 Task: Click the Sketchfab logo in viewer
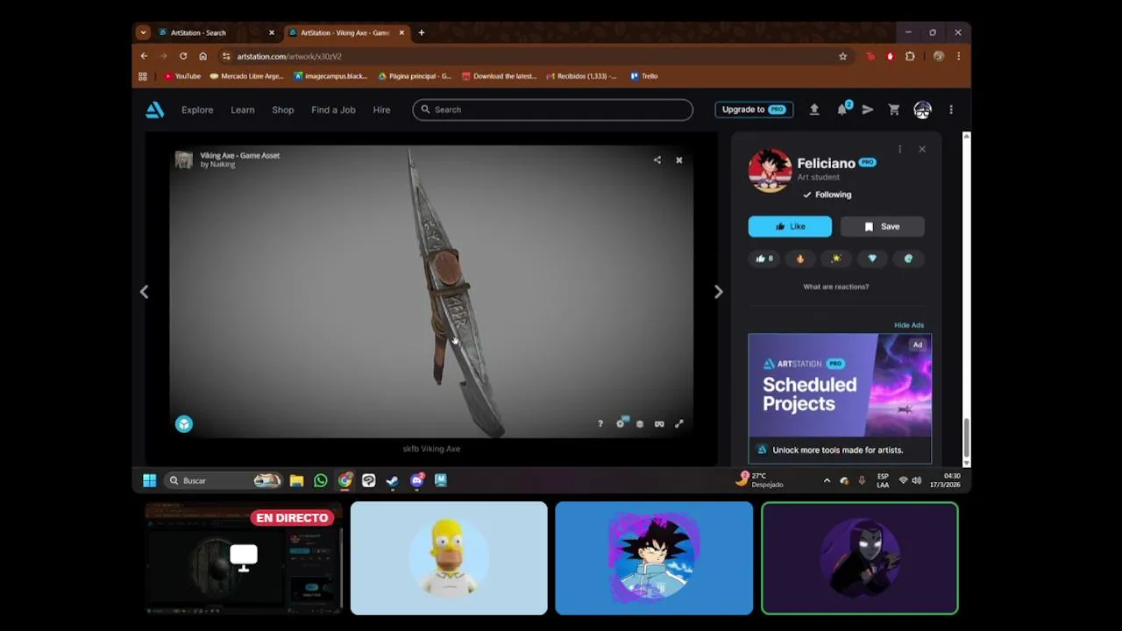(184, 424)
